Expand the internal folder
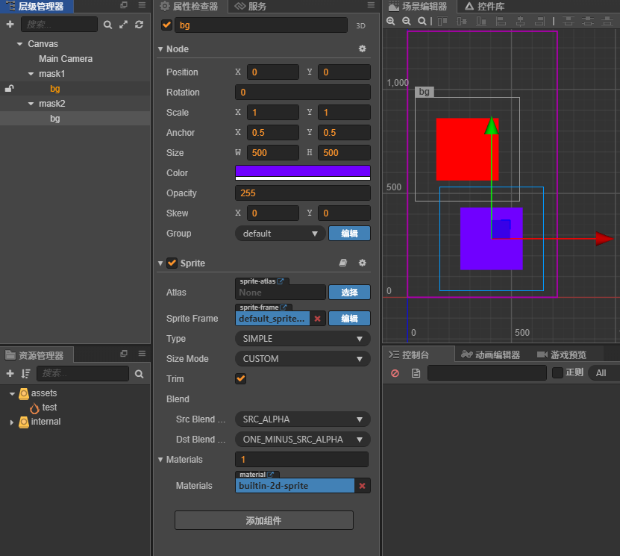This screenshot has height=556, width=620. (x=12, y=422)
